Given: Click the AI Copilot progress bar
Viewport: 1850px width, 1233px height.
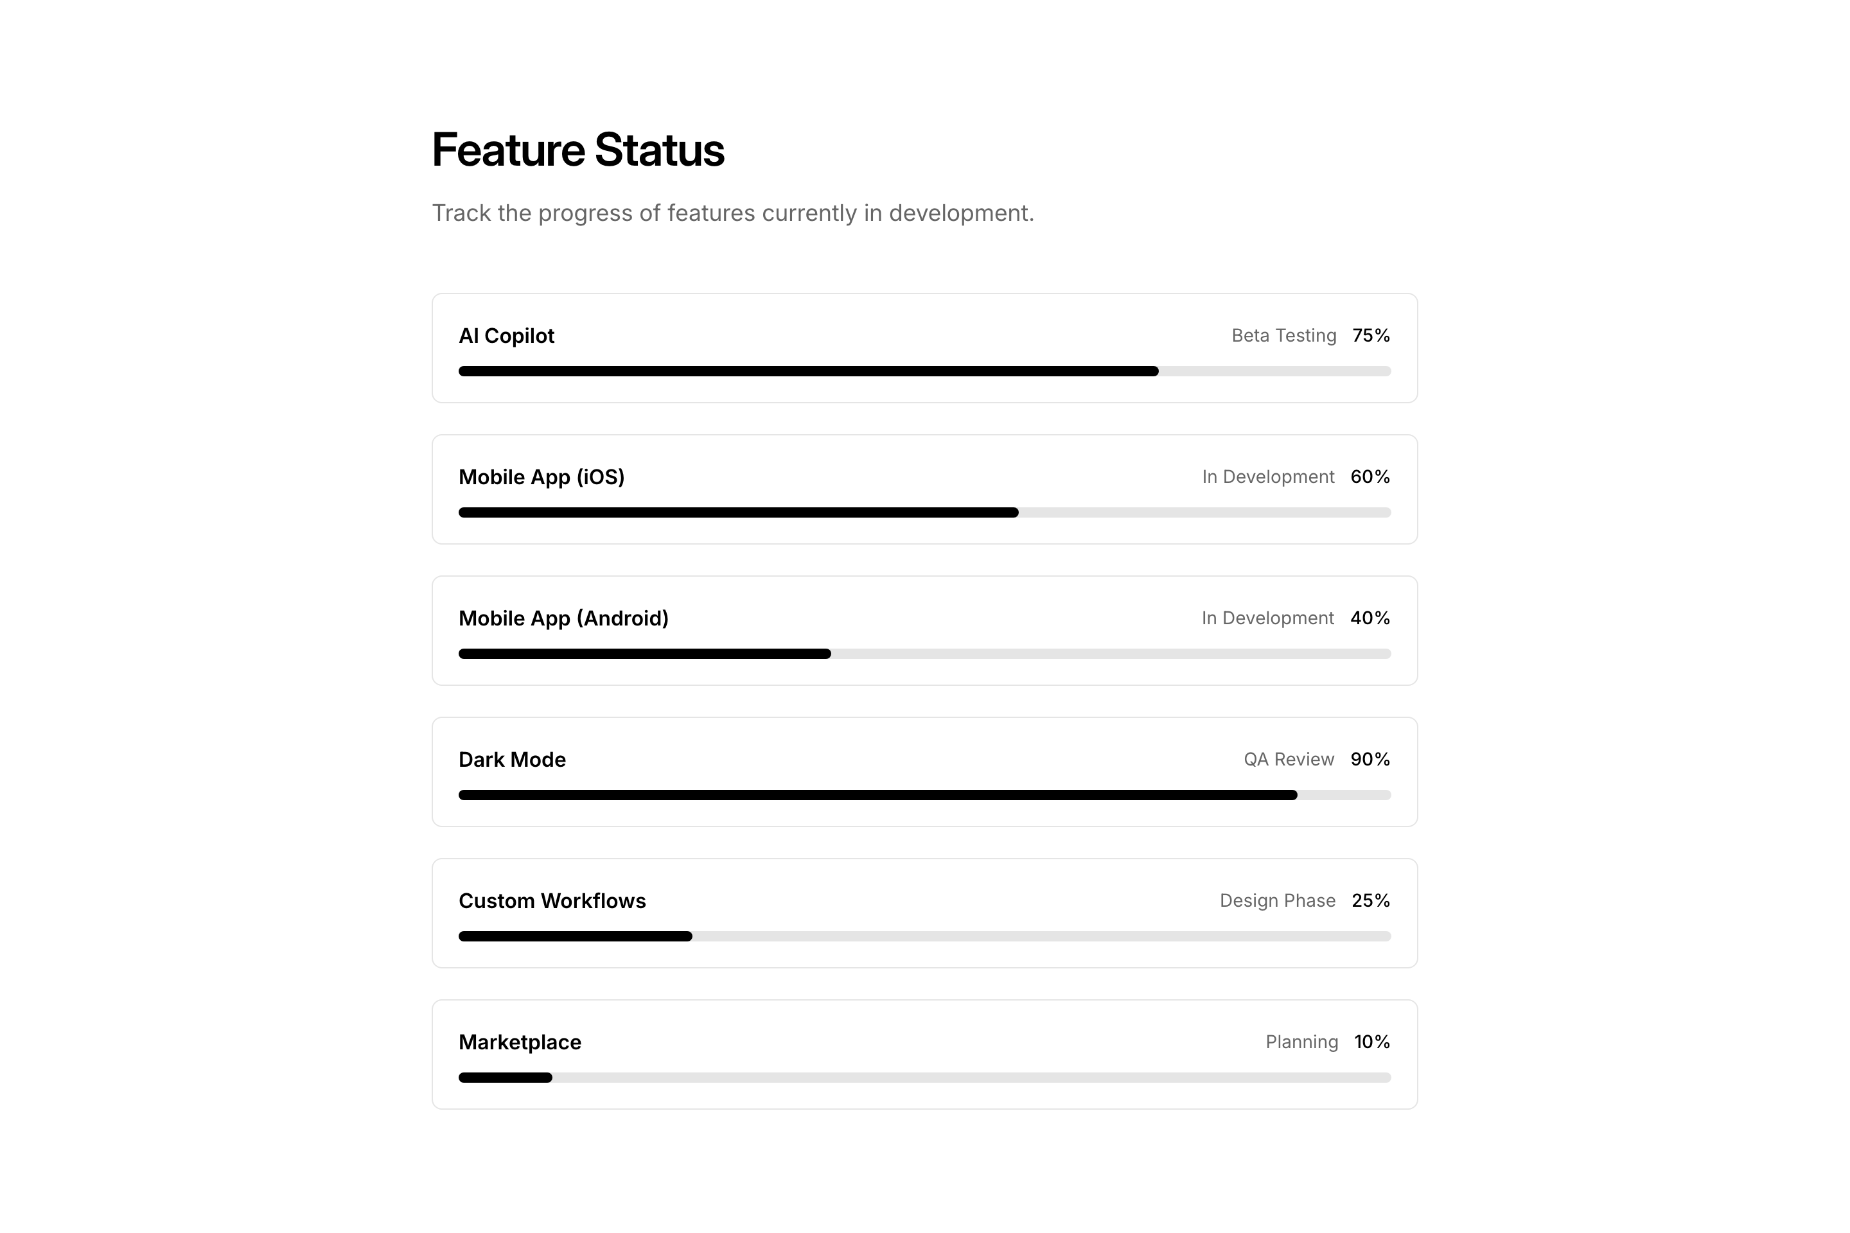Looking at the screenshot, I should [924, 371].
